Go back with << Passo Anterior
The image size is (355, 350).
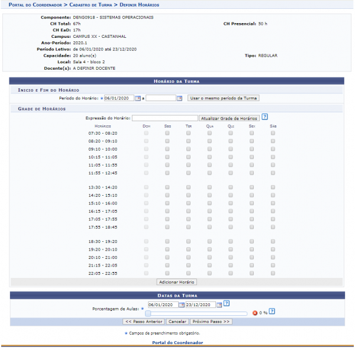click(143, 322)
